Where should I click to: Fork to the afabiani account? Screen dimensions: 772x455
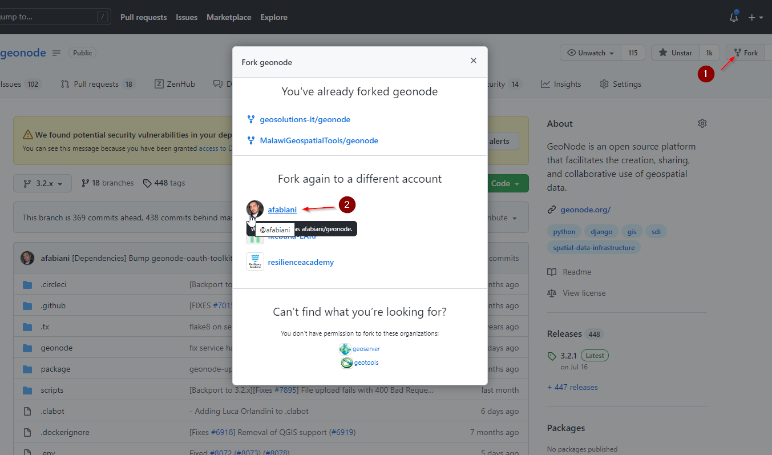pyautogui.click(x=282, y=210)
